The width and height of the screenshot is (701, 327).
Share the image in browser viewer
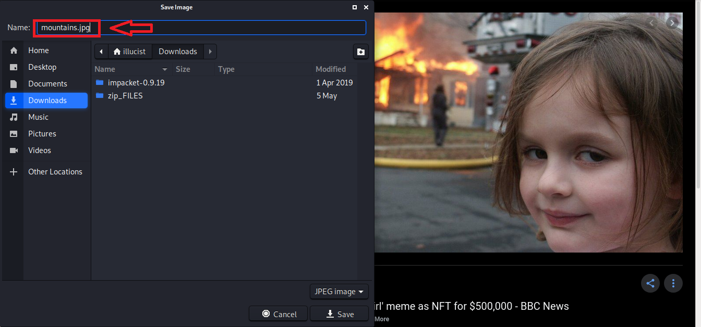(x=650, y=283)
